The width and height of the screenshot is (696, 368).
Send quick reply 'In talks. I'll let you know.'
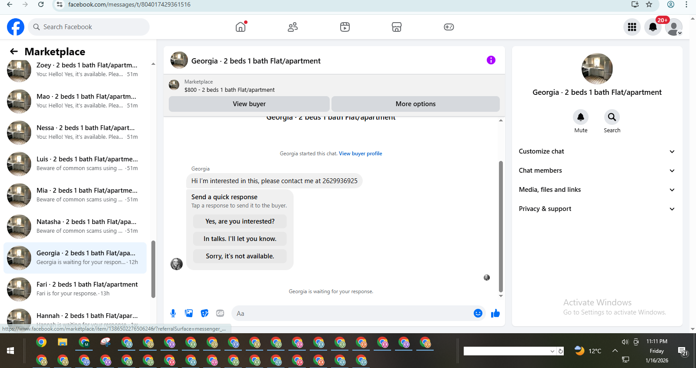click(240, 239)
